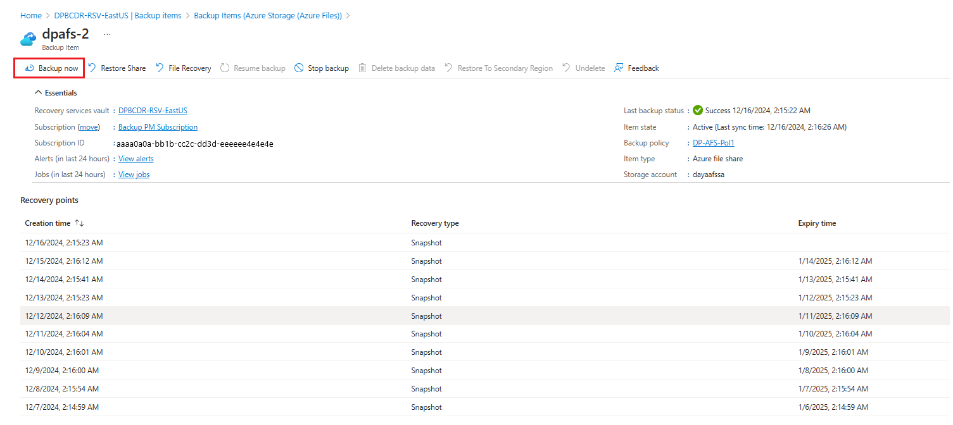Click the Recovery points section heading
The width and height of the screenshot is (953, 425).
coord(49,200)
